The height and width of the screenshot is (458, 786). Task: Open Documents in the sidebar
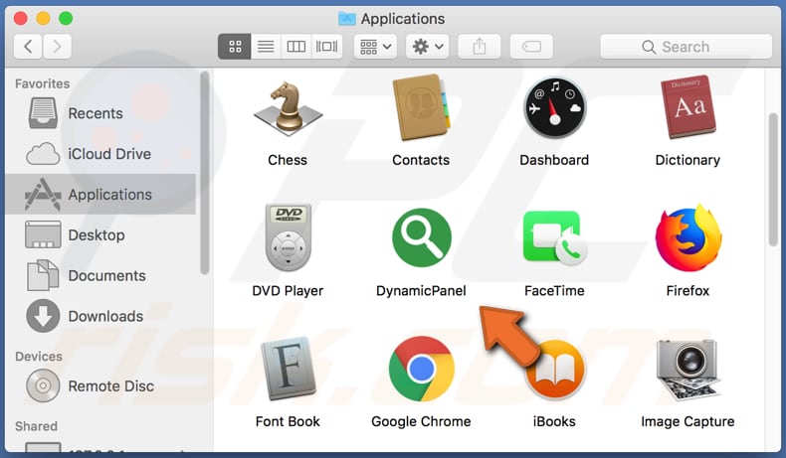pyautogui.click(x=100, y=275)
